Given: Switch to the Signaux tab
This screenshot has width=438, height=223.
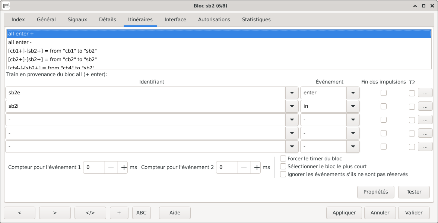Looking at the screenshot, I should pos(77,20).
